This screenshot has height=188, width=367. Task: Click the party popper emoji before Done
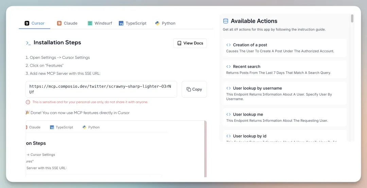click(28, 113)
